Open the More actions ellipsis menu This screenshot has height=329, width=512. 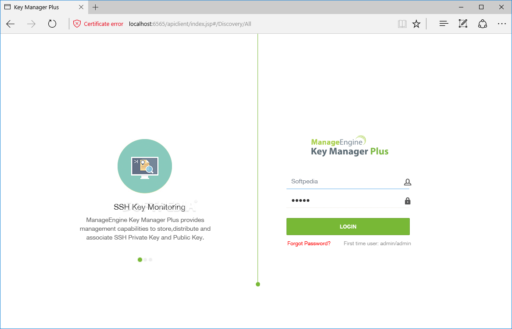click(502, 24)
